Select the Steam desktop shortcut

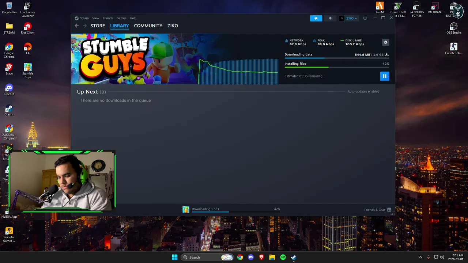pyautogui.click(x=9, y=110)
